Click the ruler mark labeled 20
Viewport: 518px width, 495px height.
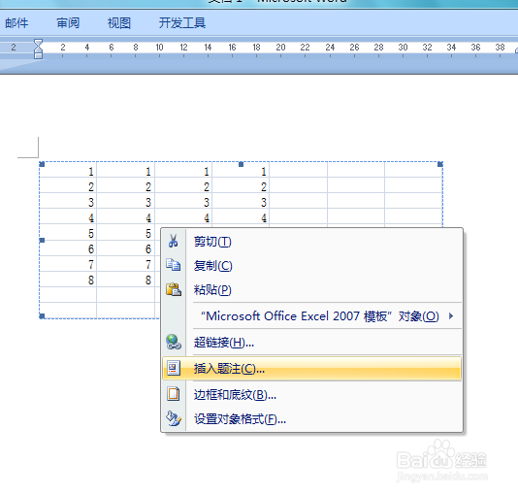(x=280, y=48)
